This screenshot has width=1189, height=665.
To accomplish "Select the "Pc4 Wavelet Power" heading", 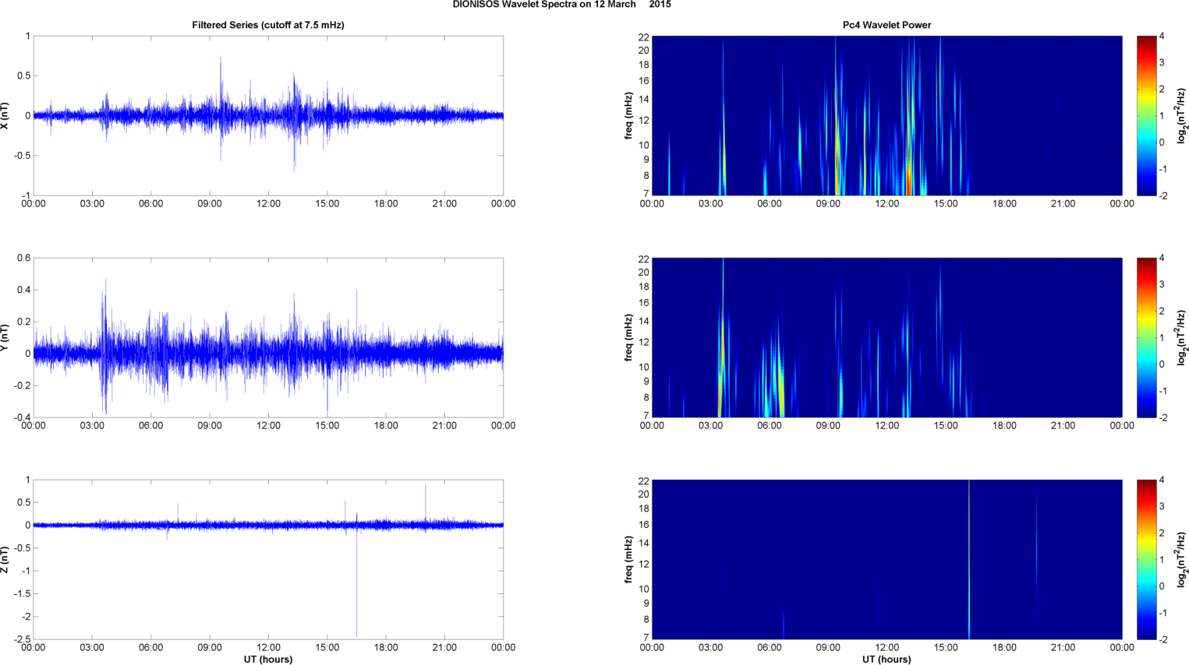I will coord(886,25).
